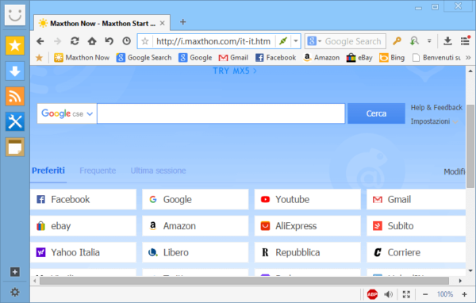Click the Cerca search button
Screen dimensions: 476x303
point(376,113)
